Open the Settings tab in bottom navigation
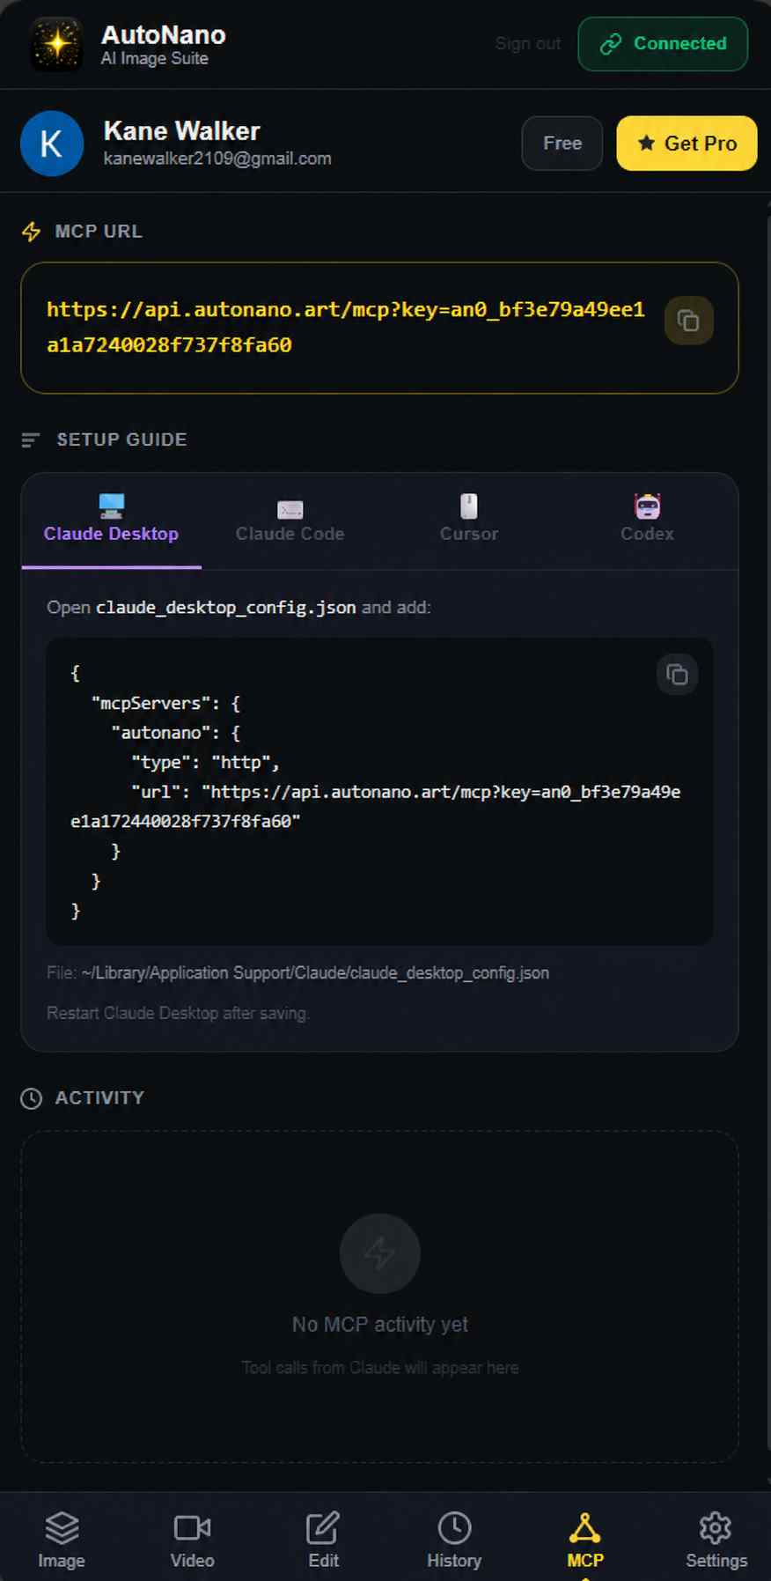The height and width of the screenshot is (1581, 771). click(716, 1540)
